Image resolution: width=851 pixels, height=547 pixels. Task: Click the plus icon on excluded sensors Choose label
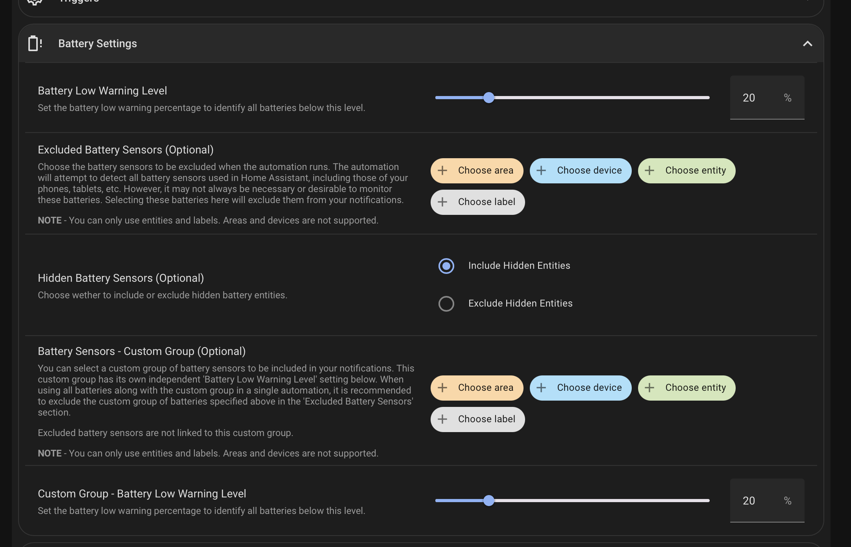point(442,202)
